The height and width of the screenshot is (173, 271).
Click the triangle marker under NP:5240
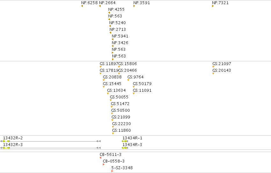point(110,26)
